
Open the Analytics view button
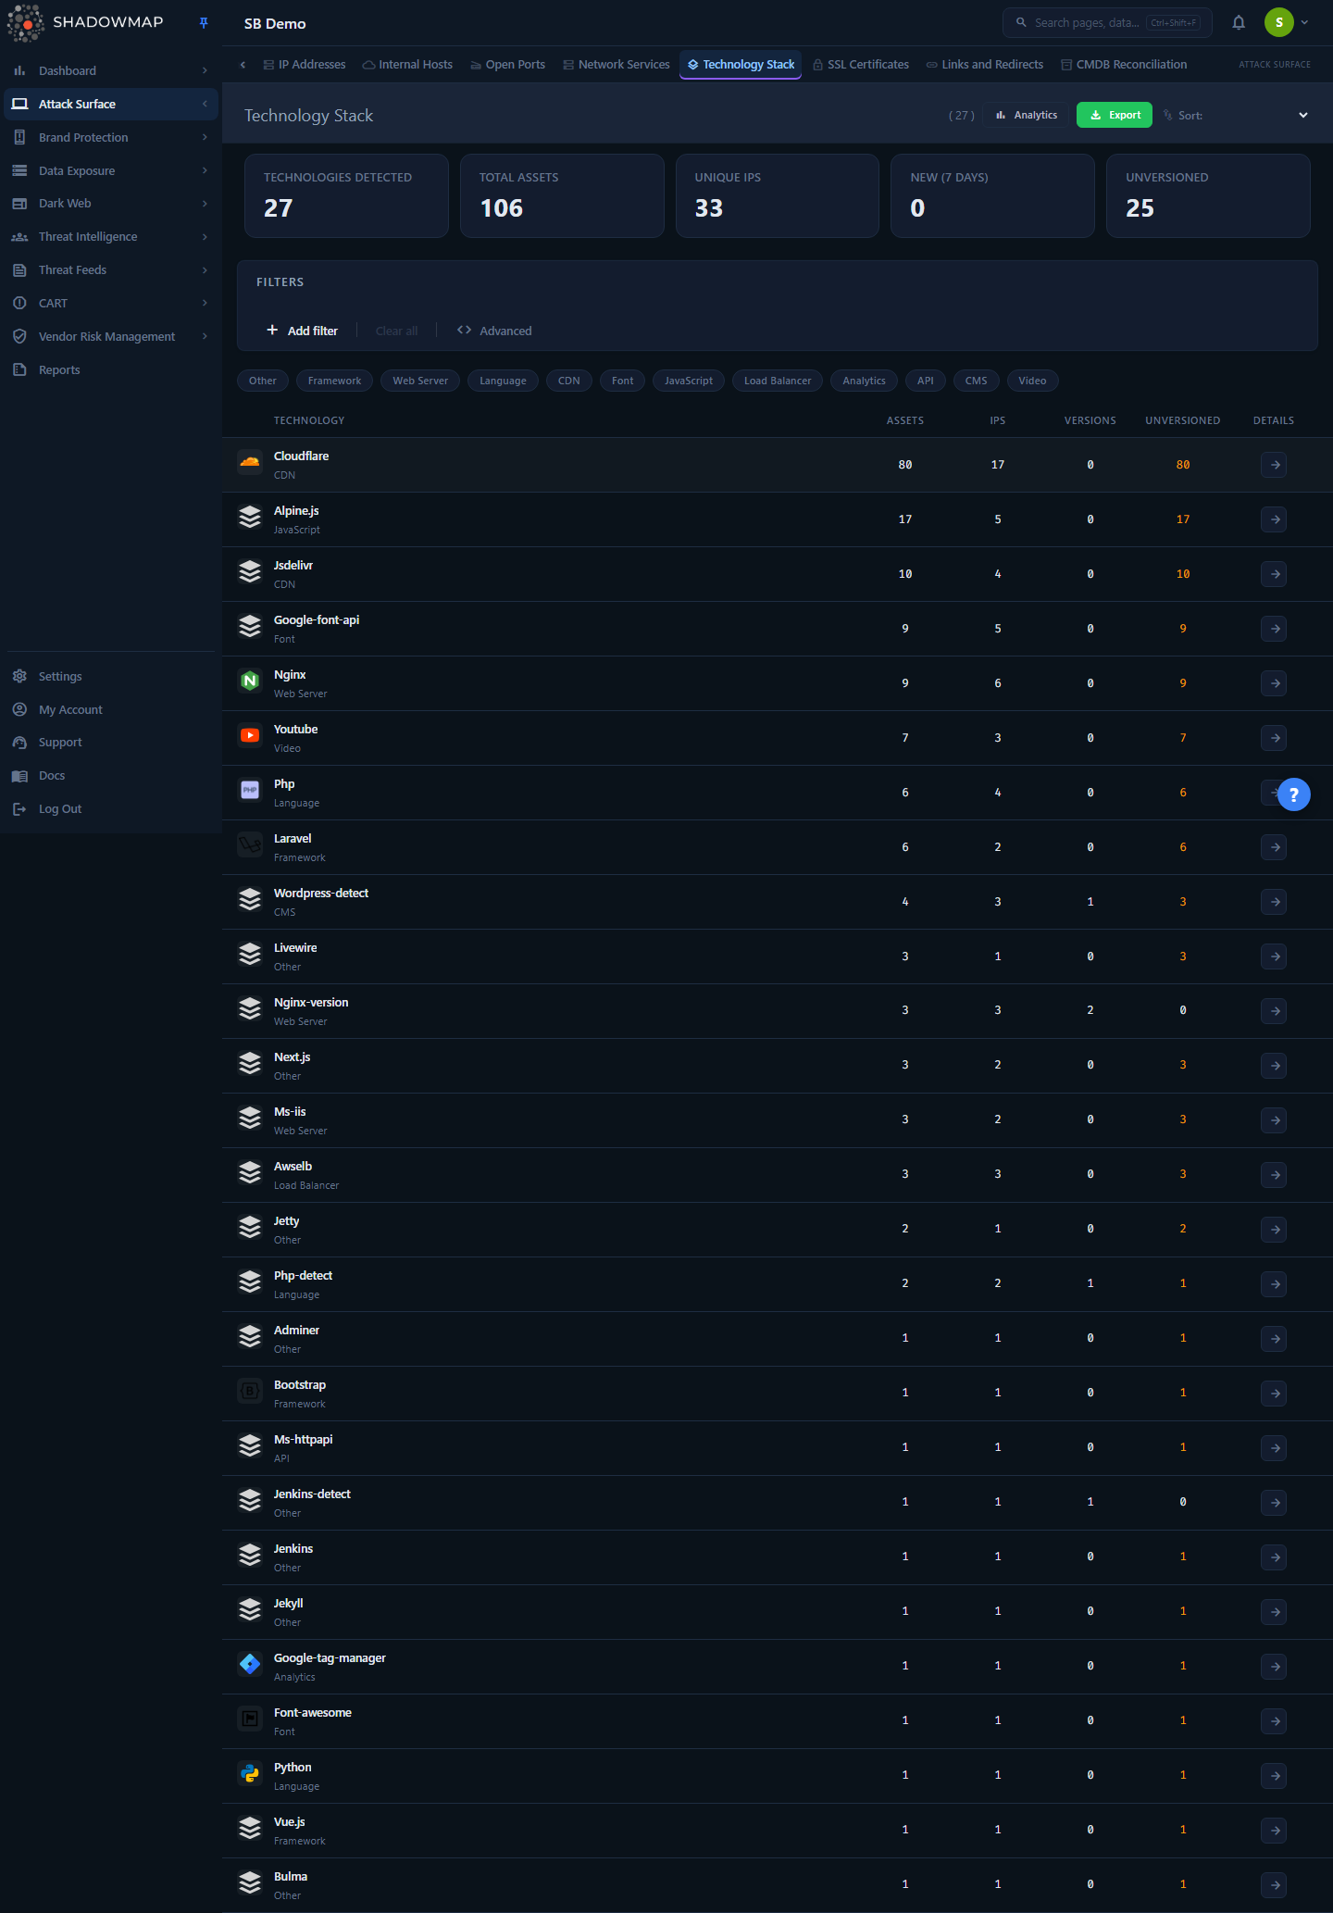[x=1027, y=115]
